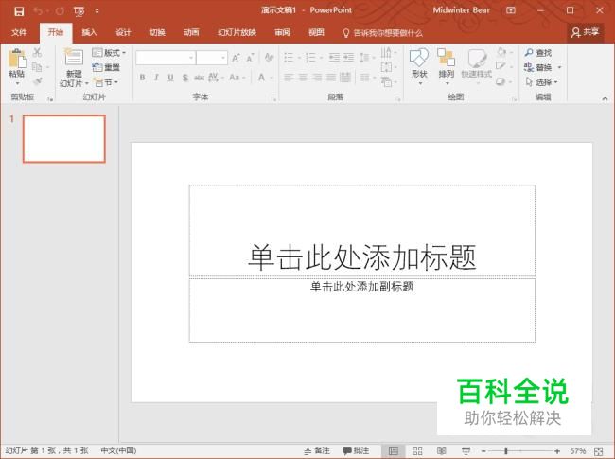Screen dimensions: 615x459
Task: Toggle the 备注 notes pane in status bar
Action: [x=318, y=450]
